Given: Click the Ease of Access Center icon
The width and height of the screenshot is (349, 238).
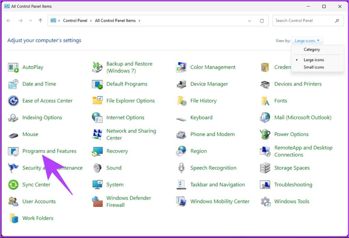Looking at the screenshot, I should [13, 101].
